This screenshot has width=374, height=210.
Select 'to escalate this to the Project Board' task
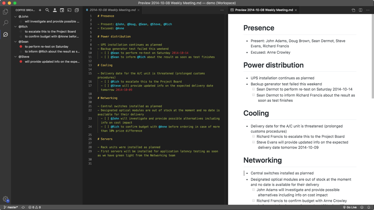point(50,31)
